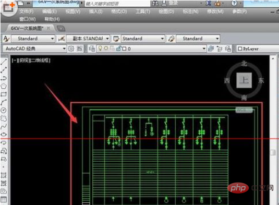This screenshot has width=279, height=205.
Task: Select the Region tool
Action: click(4, 191)
